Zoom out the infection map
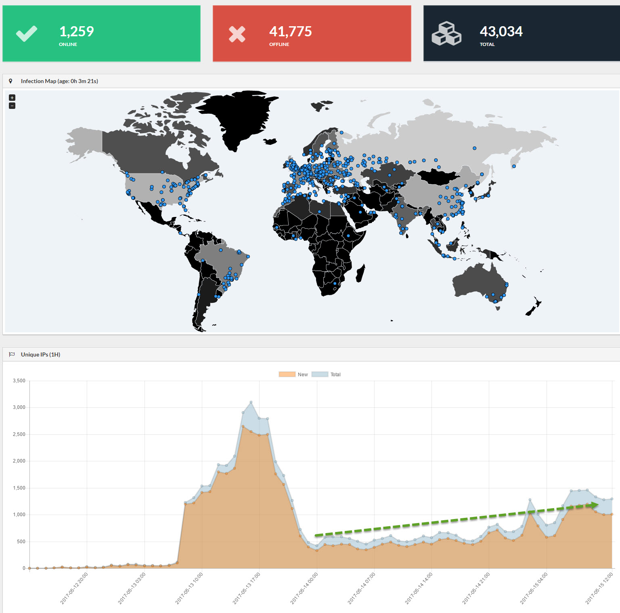Image resolution: width=620 pixels, height=613 pixels. click(12, 106)
